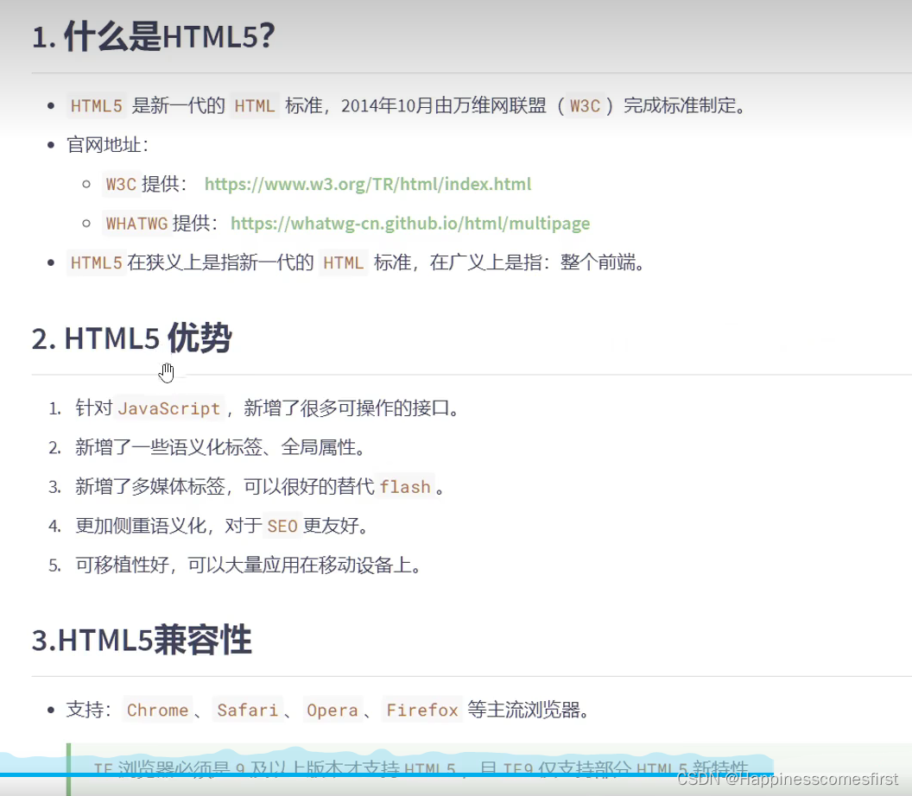Image resolution: width=912 pixels, height=796 pixels.
Task: Open the W3C link https://www.w3.org/TR/html/index.html
Action: click(367, 184)
